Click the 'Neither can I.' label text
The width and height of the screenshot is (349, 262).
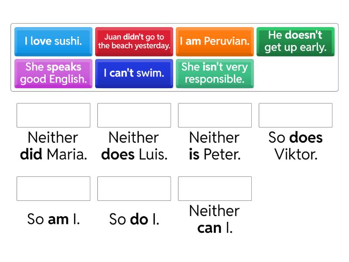(215, 219)
